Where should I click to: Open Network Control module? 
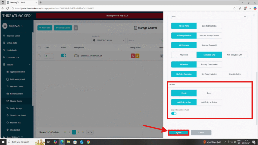[16, 94]
